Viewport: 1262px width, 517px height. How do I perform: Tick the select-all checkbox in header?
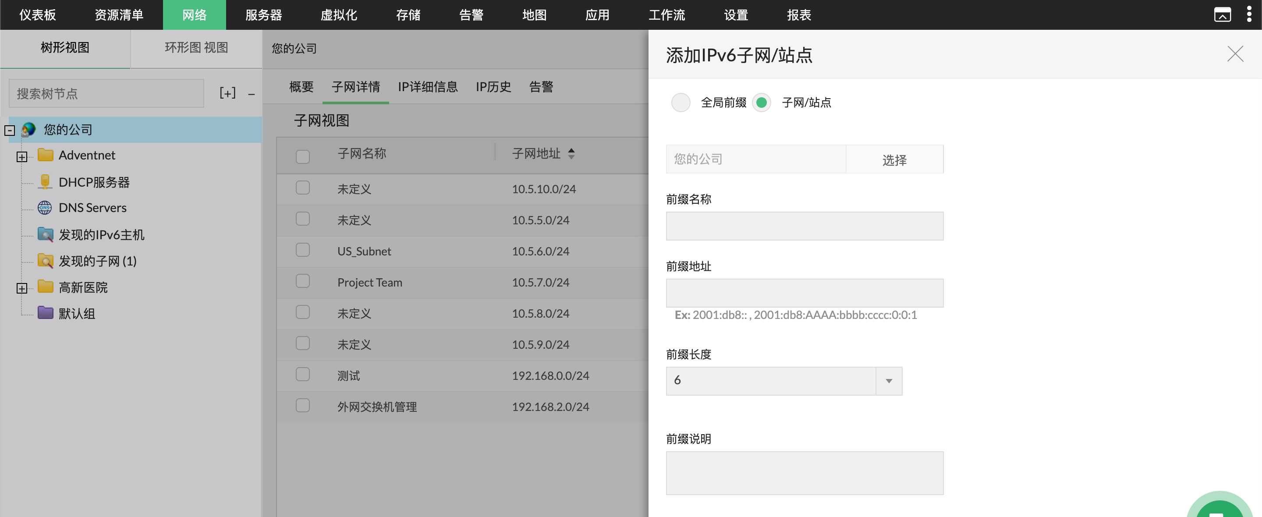[x=303, y=156]
